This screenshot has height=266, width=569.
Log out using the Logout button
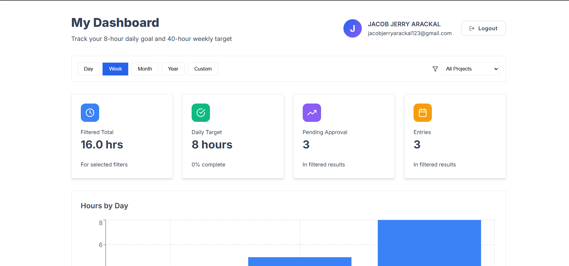[x=483, y=28]
